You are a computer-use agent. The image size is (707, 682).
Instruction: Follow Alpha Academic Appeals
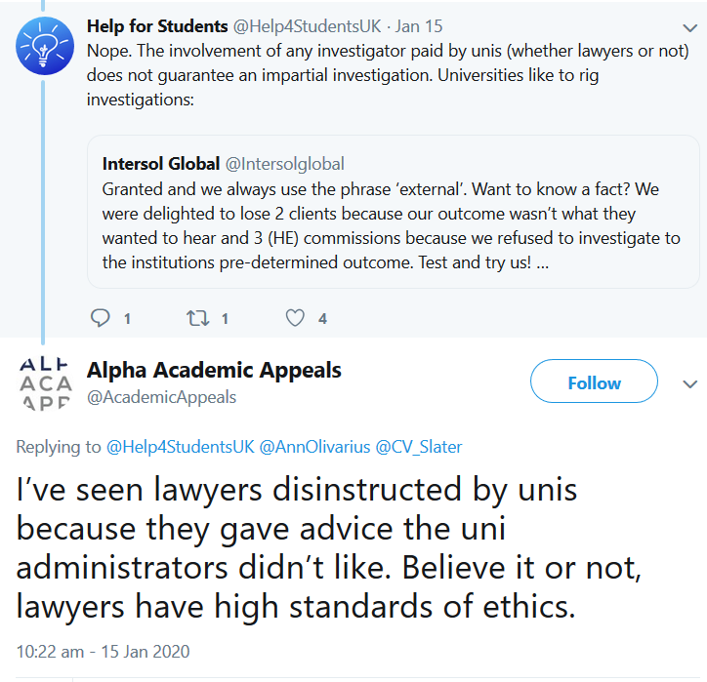pos(594,383)
